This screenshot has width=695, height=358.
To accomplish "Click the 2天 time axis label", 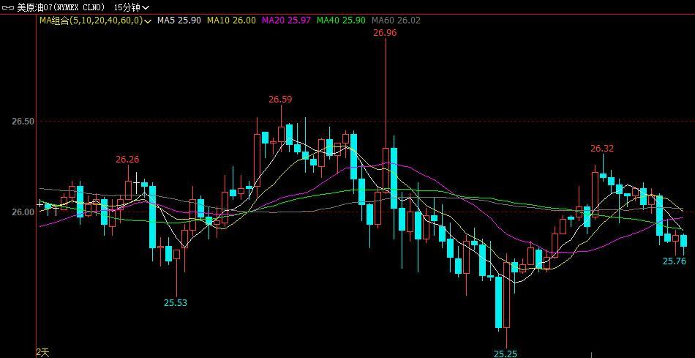I will pyautogui.click(x=43, y=352).
